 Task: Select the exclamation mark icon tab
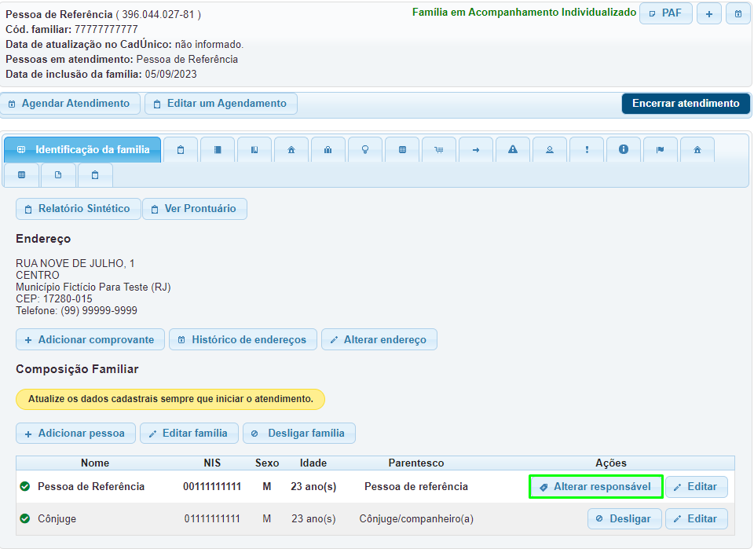(x=587, y=149)
